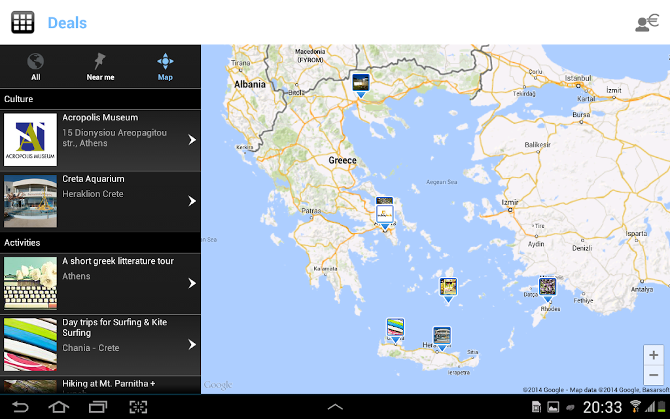Tap the aquarium marker over Heraklion
Viewport: 670px width, 419px height.
442,338
